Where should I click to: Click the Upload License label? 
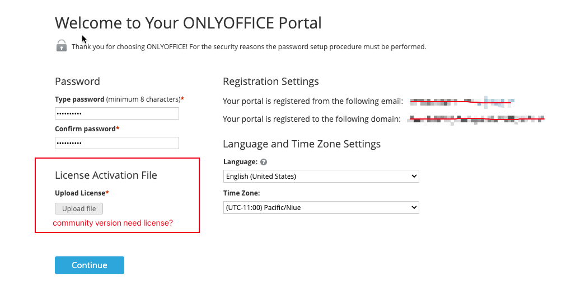[82, 193]
